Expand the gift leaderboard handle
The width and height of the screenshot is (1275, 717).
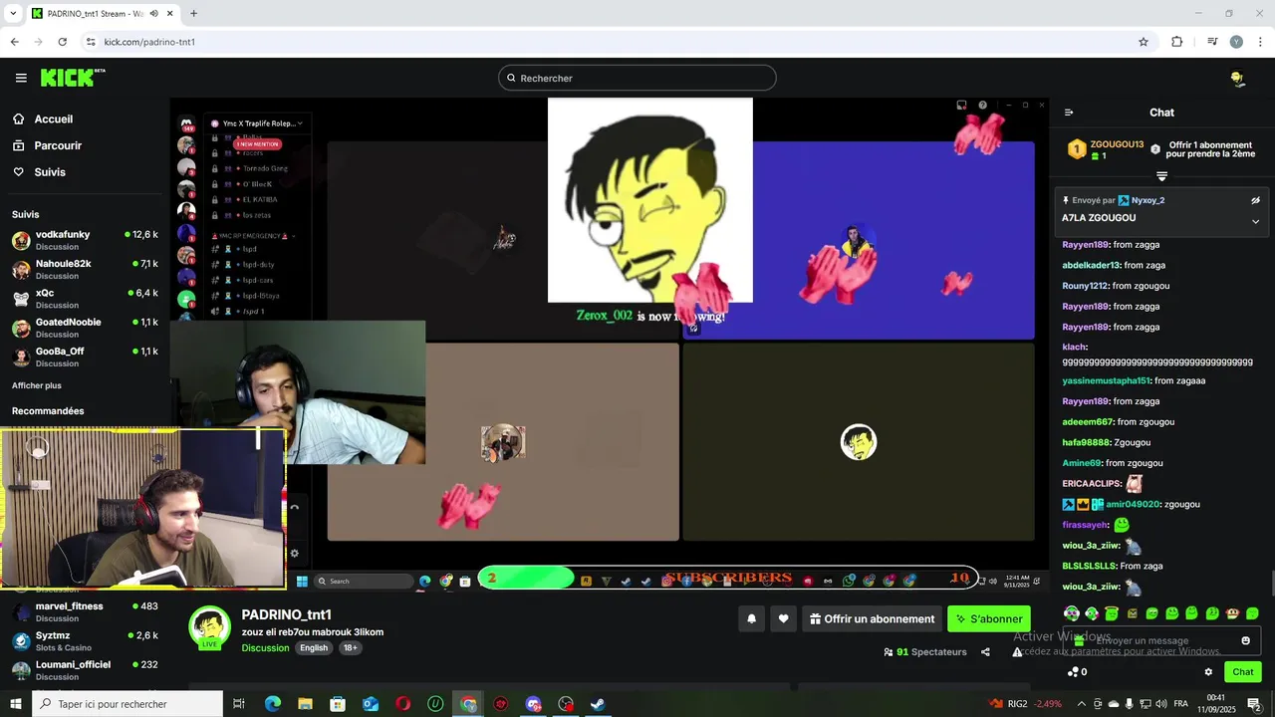[x=1161, y=176]
